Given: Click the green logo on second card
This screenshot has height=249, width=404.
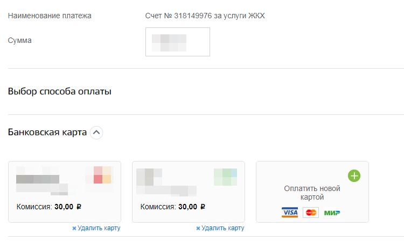Looking at the screenshot, I should [226, 177].
